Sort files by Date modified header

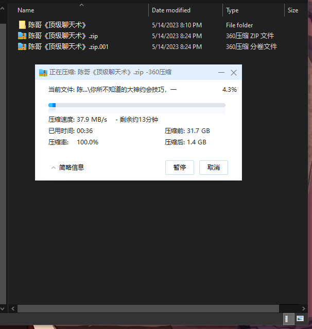(x=171, y=10)
